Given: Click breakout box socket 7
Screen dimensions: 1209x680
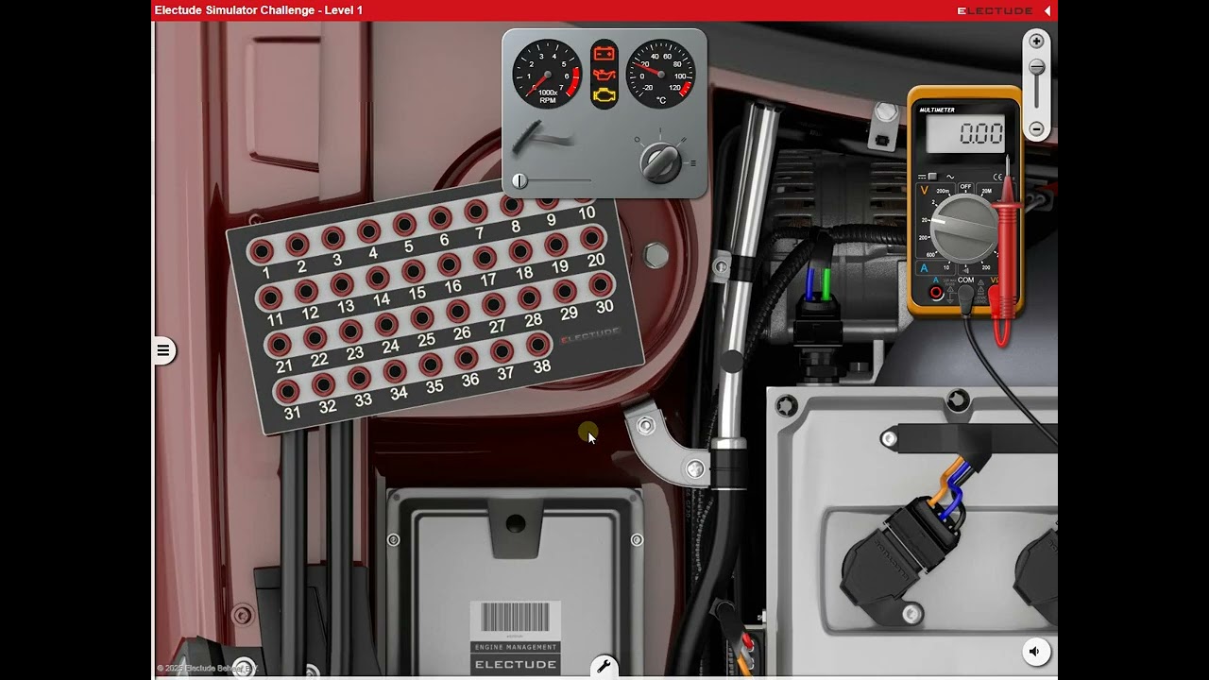Looking at the screenshot, I should [x=476, y=210].
